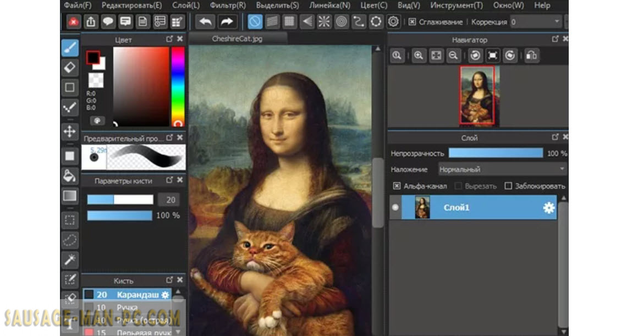Select Карандаш brush in list
621x336 pixels.
point(127,294)
